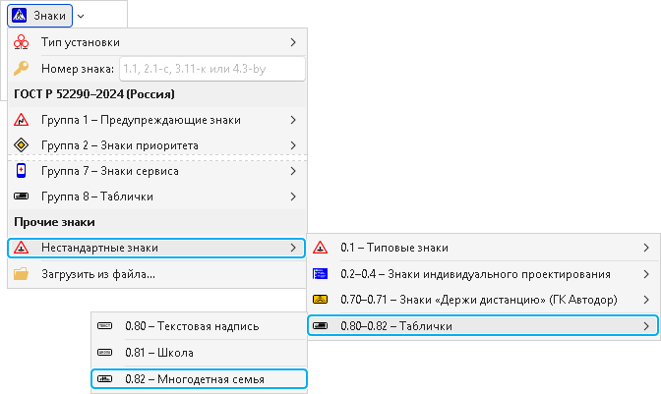This screenshot has height=394, width=661.
Task: Open Группа 1 – Предупреждающие знаки
Action: (x=156, y=120)
